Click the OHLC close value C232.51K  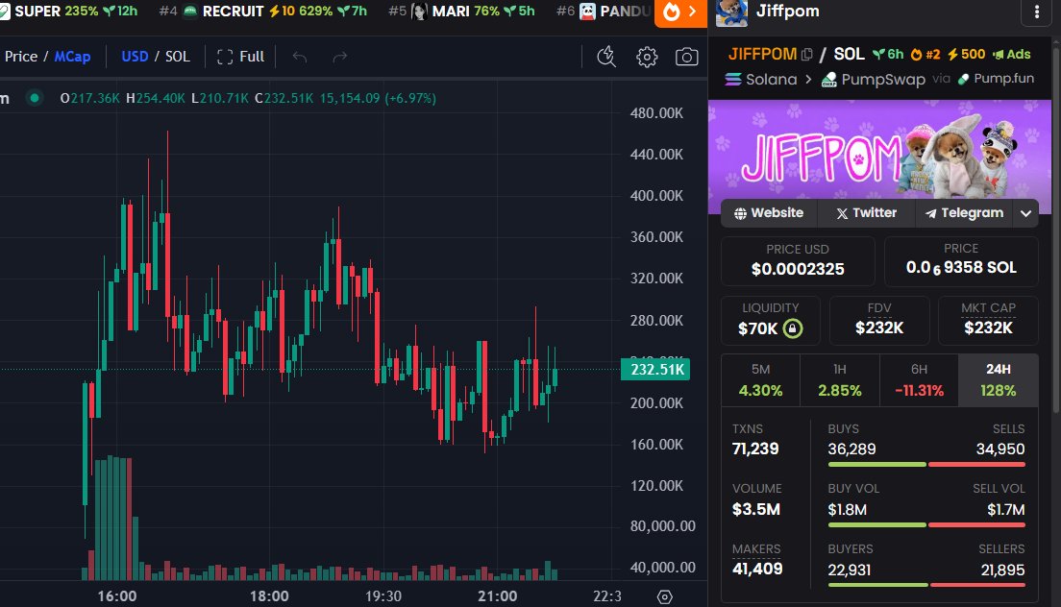coord(284,98)
